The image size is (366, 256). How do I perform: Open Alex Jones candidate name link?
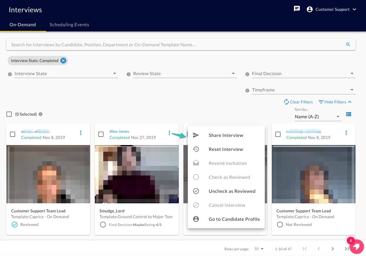click(x=119, y=131)
